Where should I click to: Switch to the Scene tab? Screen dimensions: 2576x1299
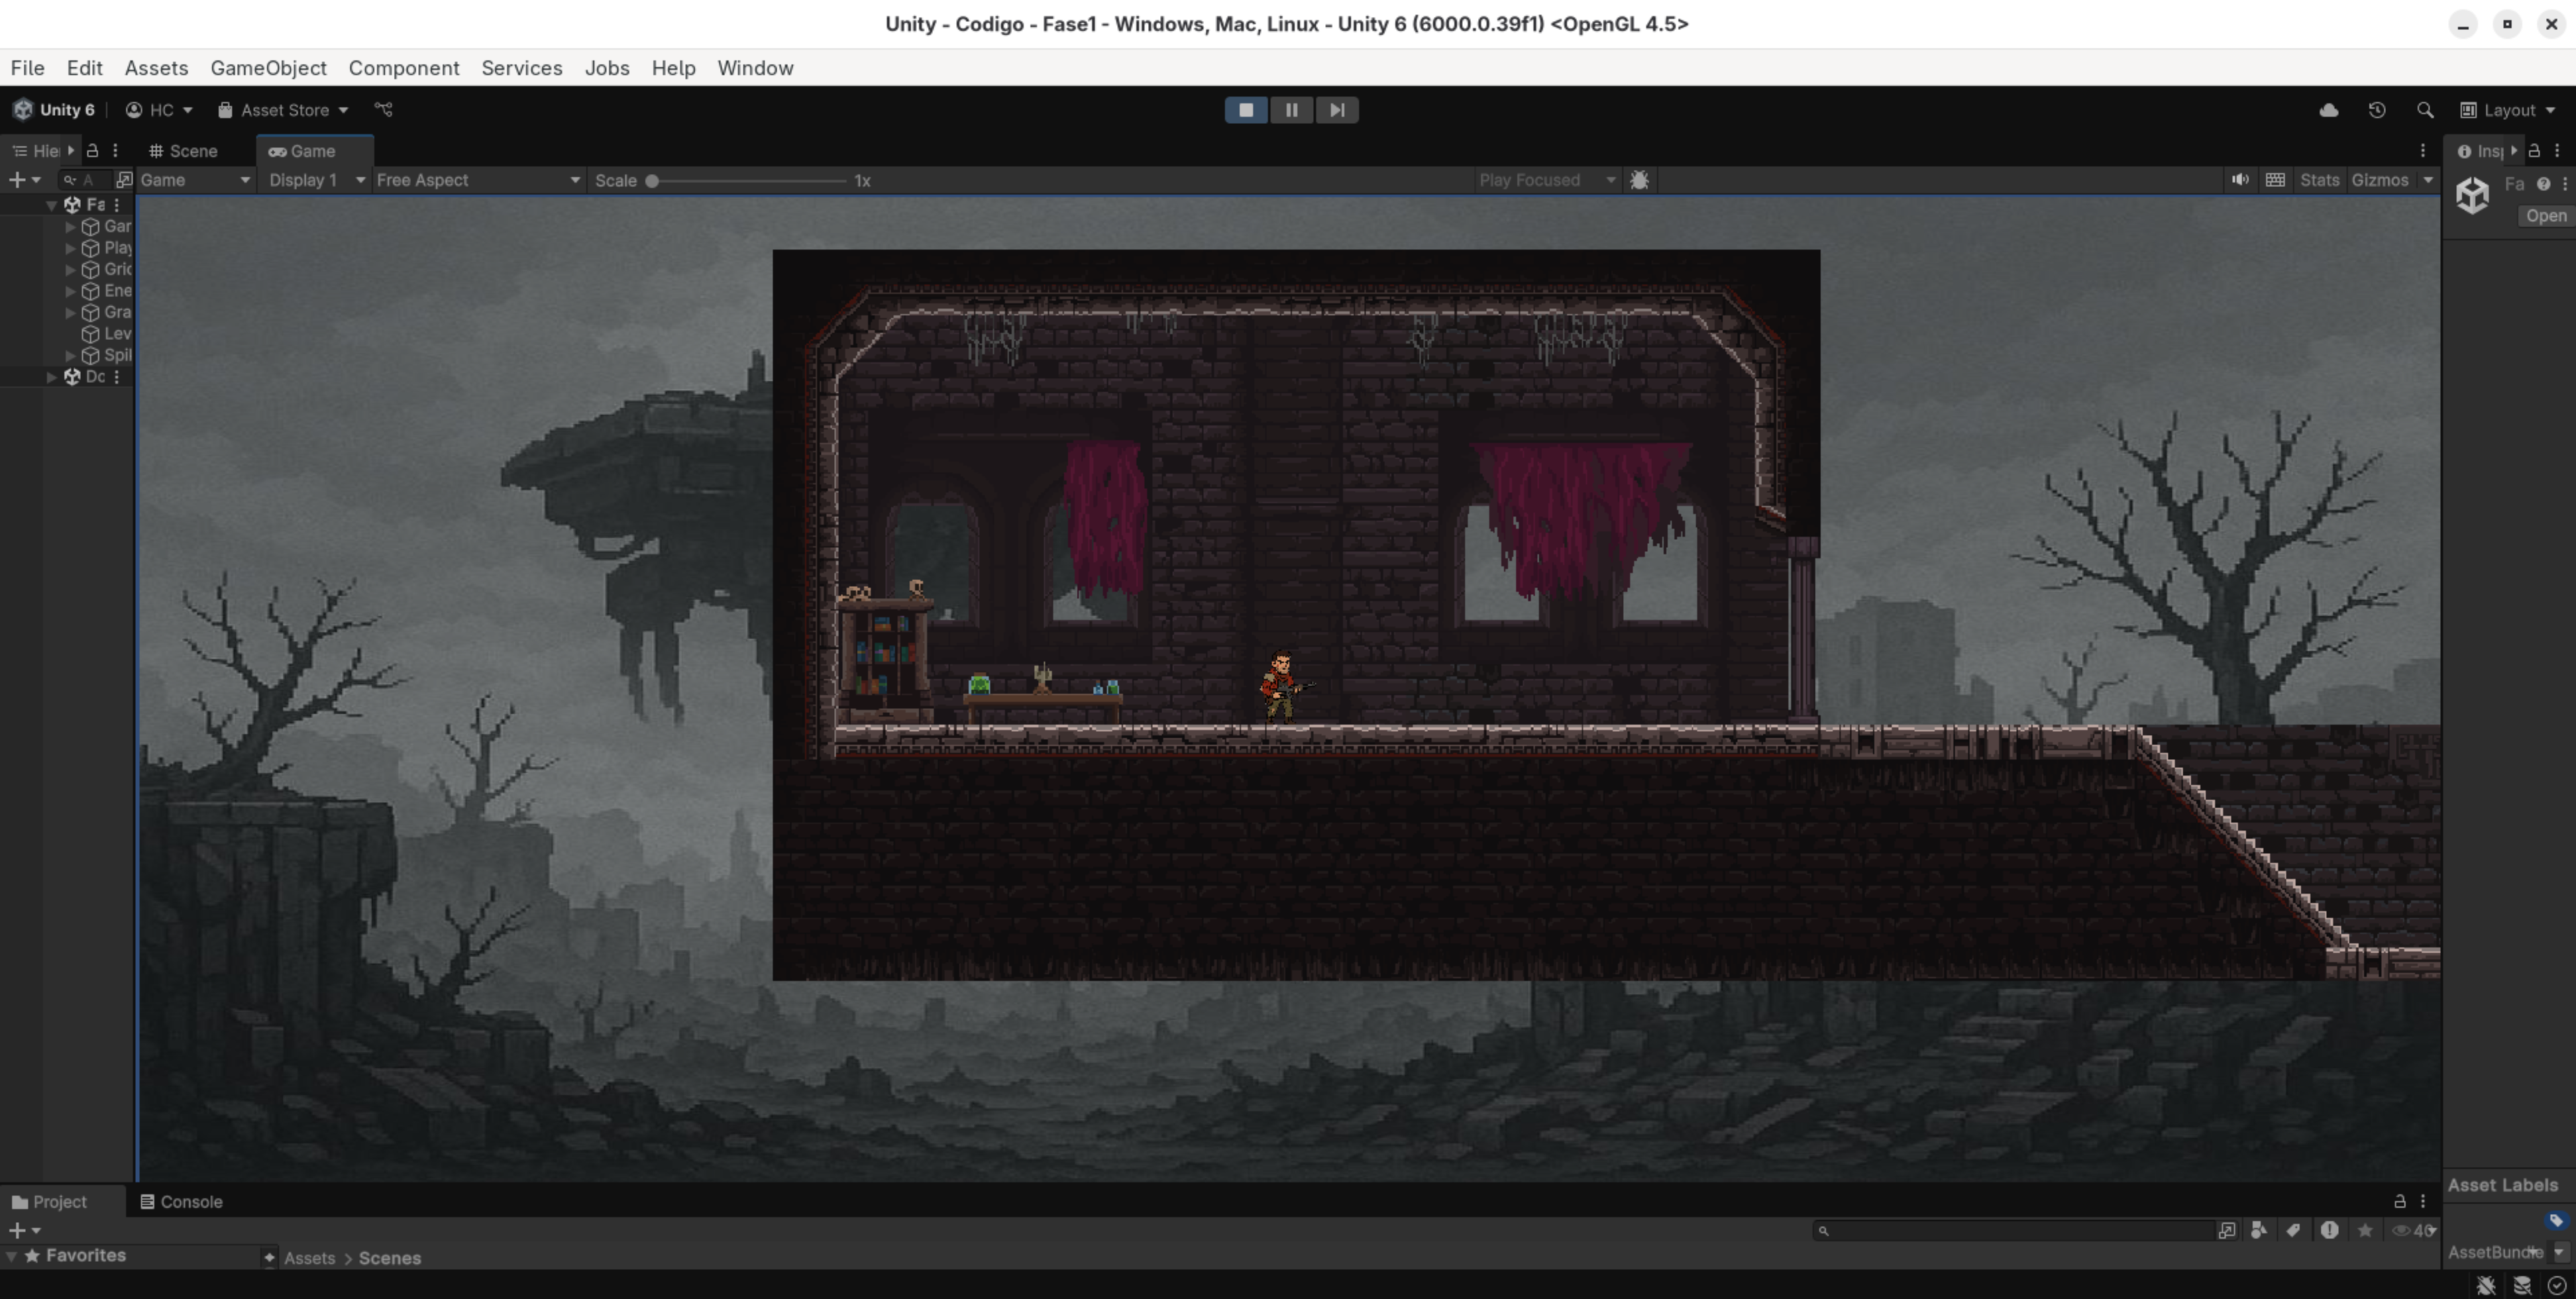184,151
